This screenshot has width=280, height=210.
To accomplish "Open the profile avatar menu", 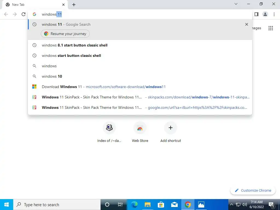I will tap(265, 14).
